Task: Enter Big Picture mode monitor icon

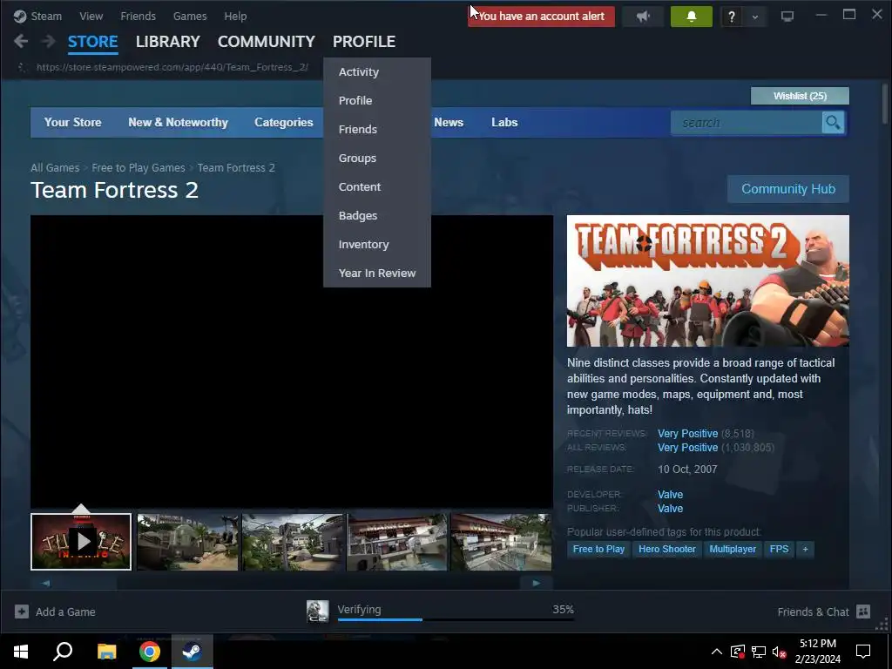Action: (787, 17)
